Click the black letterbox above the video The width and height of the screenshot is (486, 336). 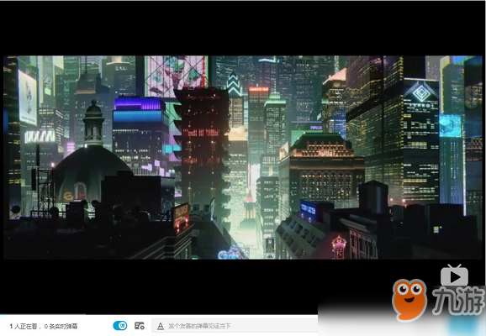pos(242,29)
